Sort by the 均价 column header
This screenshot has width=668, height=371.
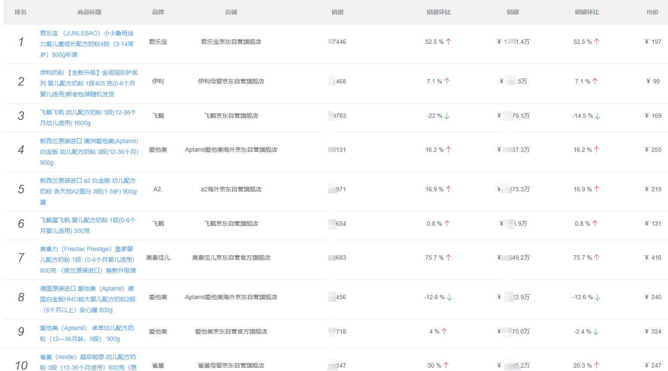coord(653,12)
